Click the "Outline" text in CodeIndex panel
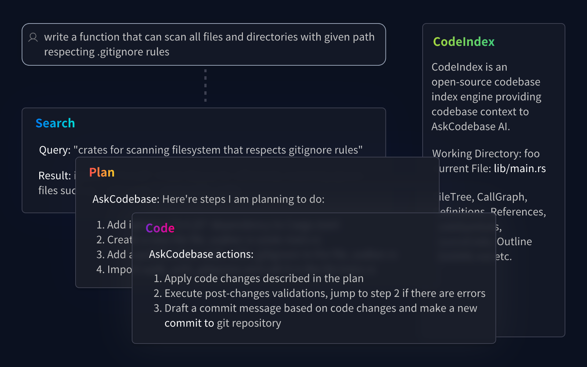The width and height of the screenshot is (587, 367). pos(514,242)
